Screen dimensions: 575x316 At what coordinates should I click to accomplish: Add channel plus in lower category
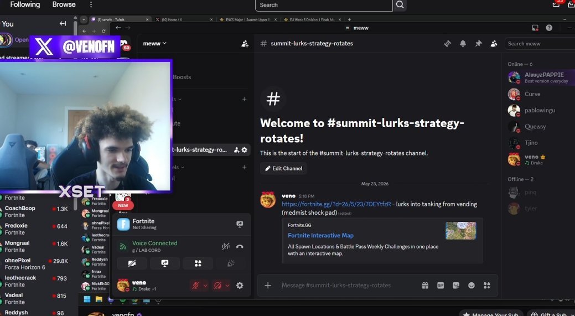tap(244, 167)
